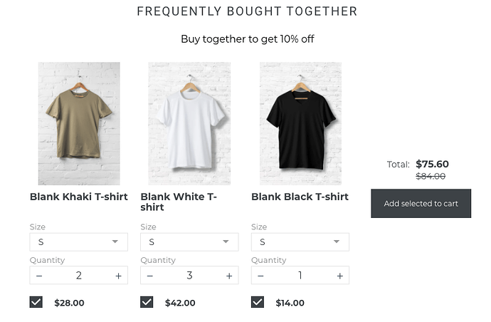The image size is (491, 322).
Task: Reduce Blank Black T-shirt quantity using minus
Action: pyautogui.click(x=261, y=276)
